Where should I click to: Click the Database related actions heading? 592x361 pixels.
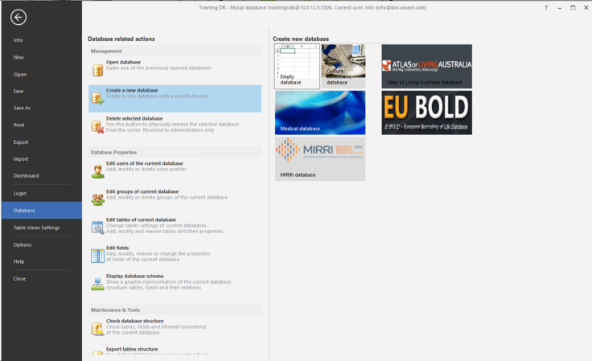click(x=121, y=39)
